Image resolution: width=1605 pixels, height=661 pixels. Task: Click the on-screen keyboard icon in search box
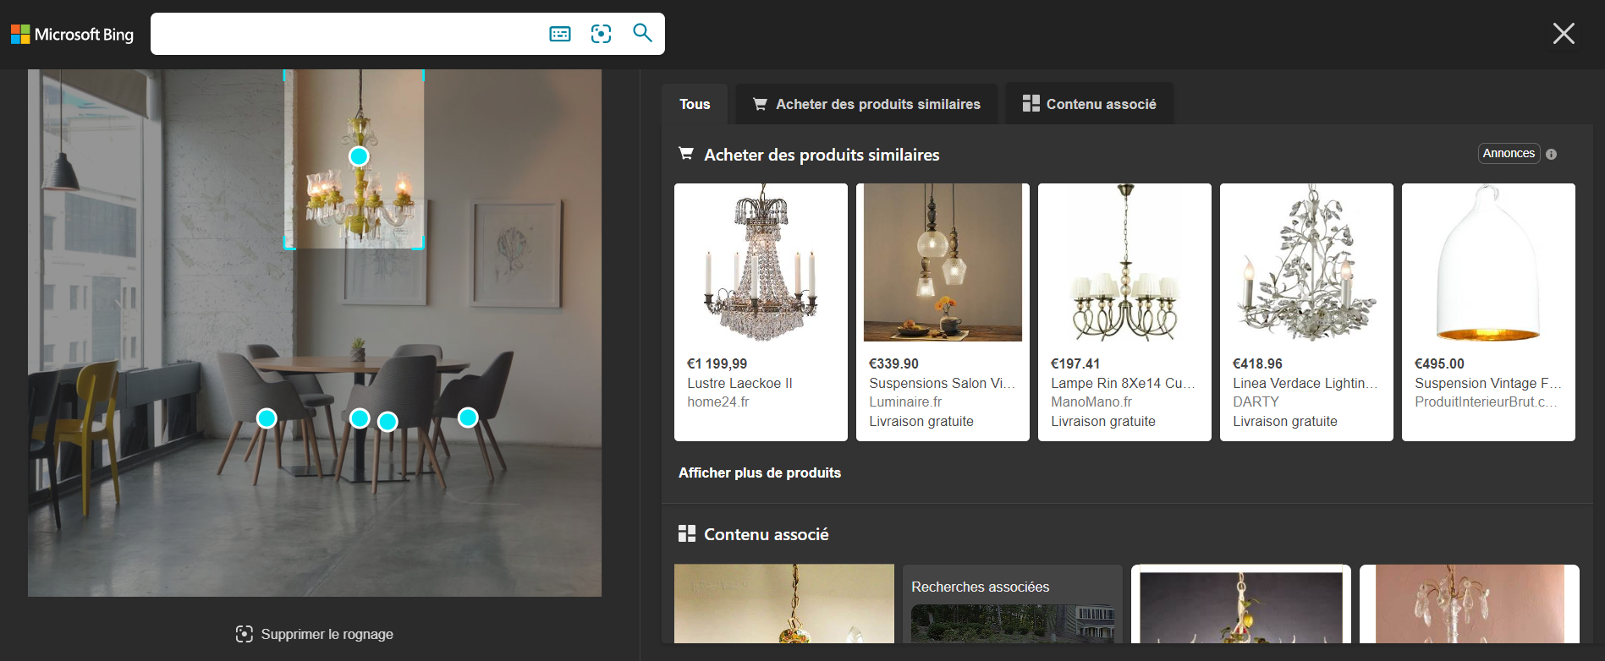tap(560, 34)
